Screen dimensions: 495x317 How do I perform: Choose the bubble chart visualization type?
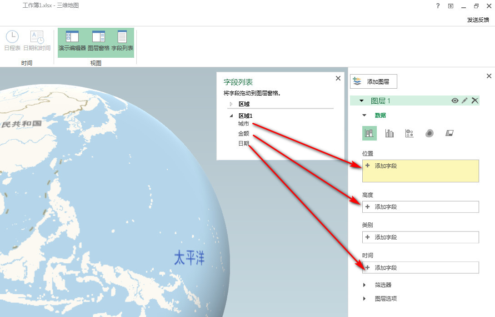coord(410,133)
